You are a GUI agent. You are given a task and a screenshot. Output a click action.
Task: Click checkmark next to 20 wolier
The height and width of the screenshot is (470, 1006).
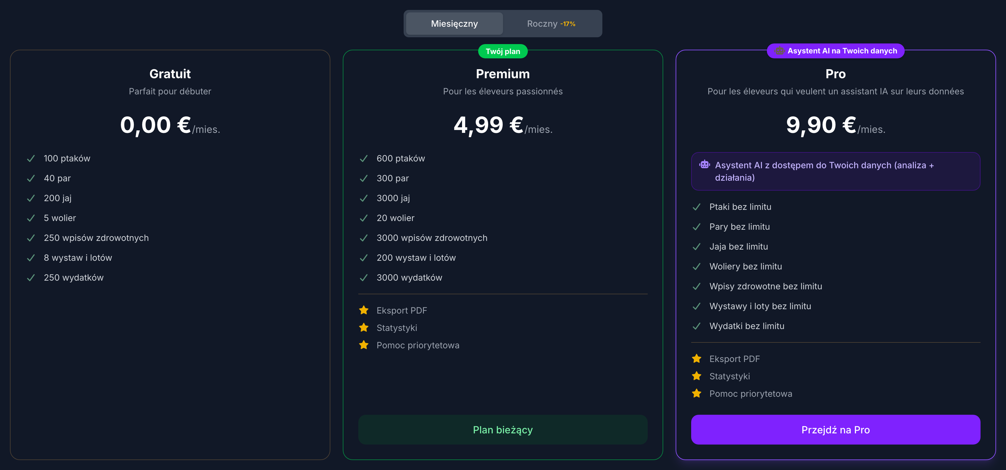(364, 218)
